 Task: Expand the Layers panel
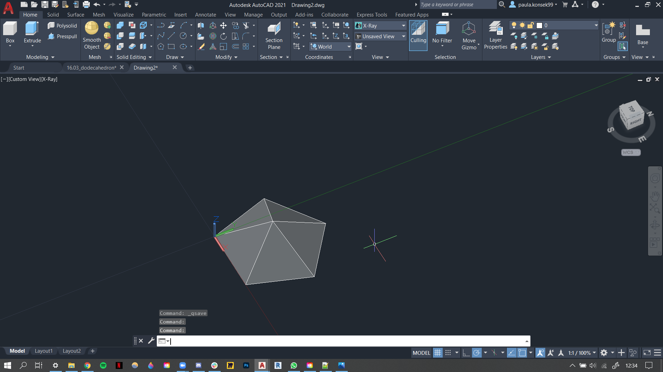(541, 57)
